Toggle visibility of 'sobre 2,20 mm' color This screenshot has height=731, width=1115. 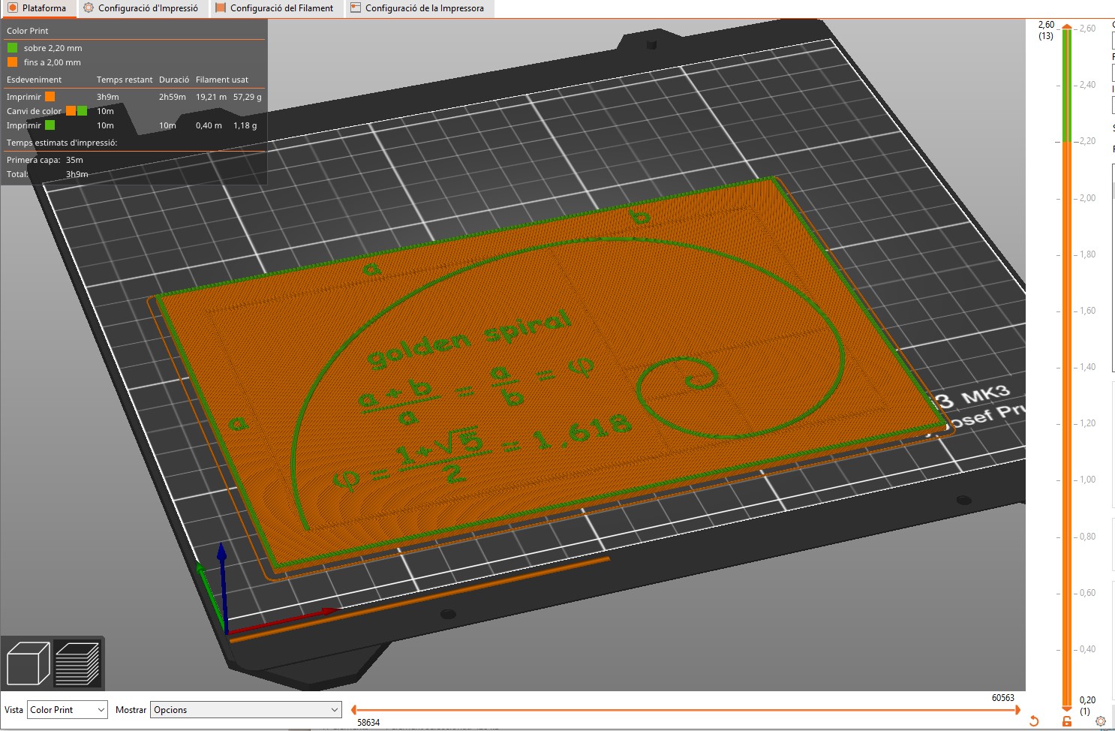12,47
